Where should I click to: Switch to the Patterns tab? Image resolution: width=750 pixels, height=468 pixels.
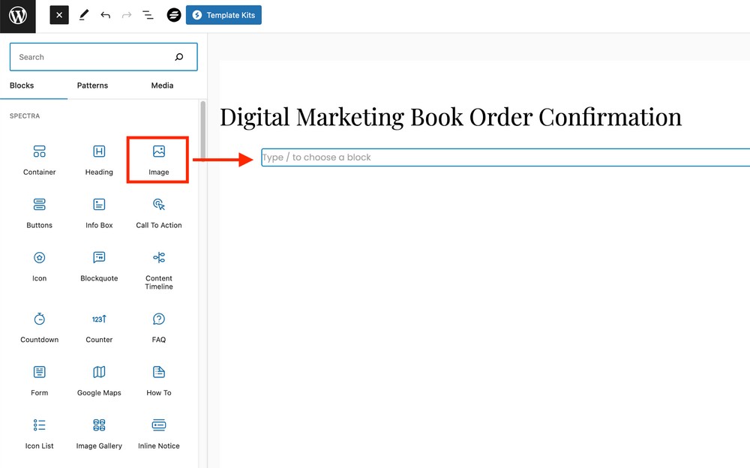click(92, 85)
